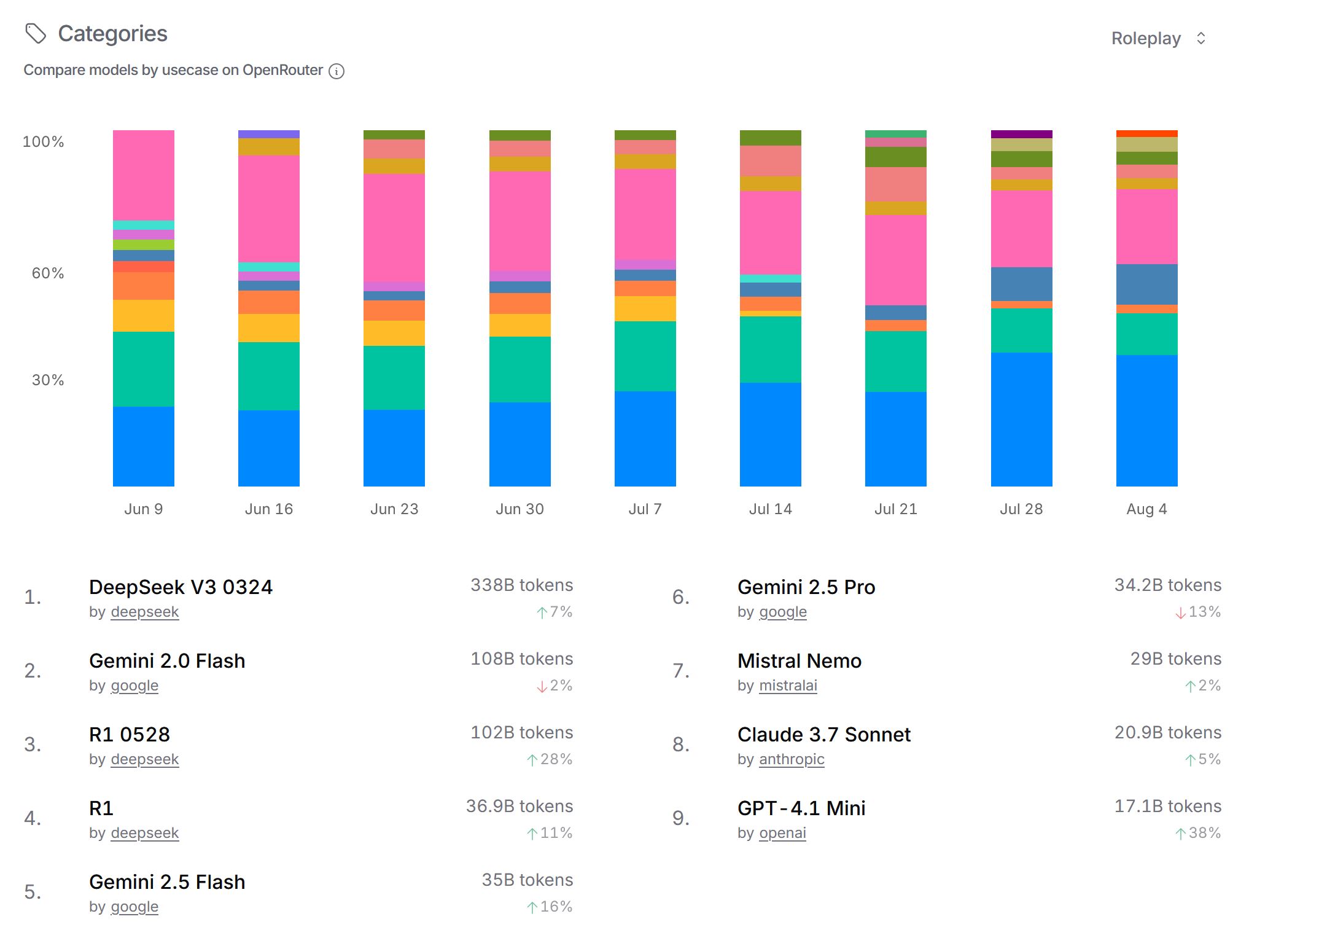Click the blue segment of the Jun 9 bar
This screenshot has height=946, width=1319.
(x=144, y=447)
